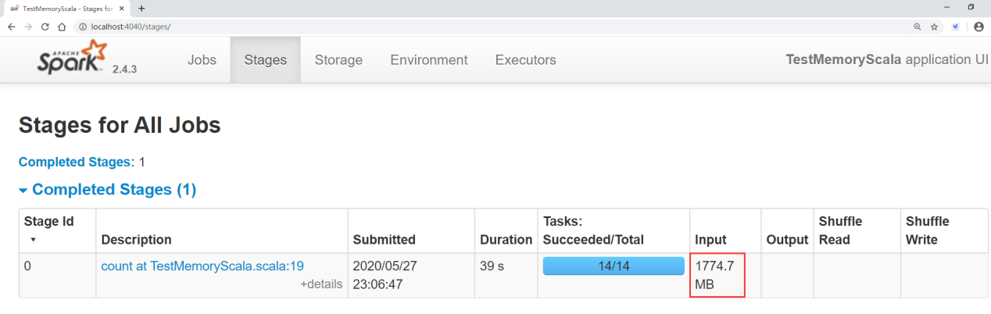
Task: Reload the page with refresh icon
Action: click(x=45, y=27)
